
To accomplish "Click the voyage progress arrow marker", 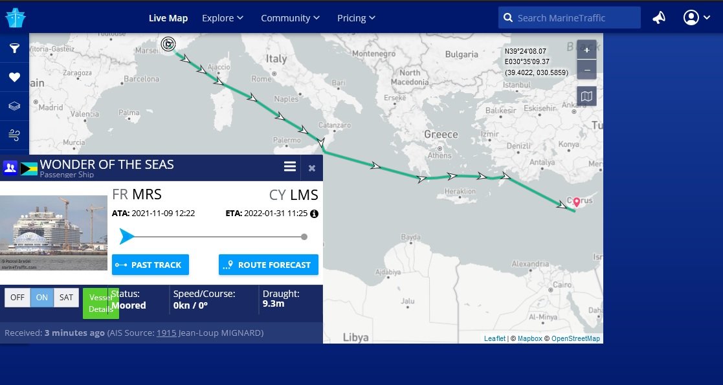I will coord(126,237).
